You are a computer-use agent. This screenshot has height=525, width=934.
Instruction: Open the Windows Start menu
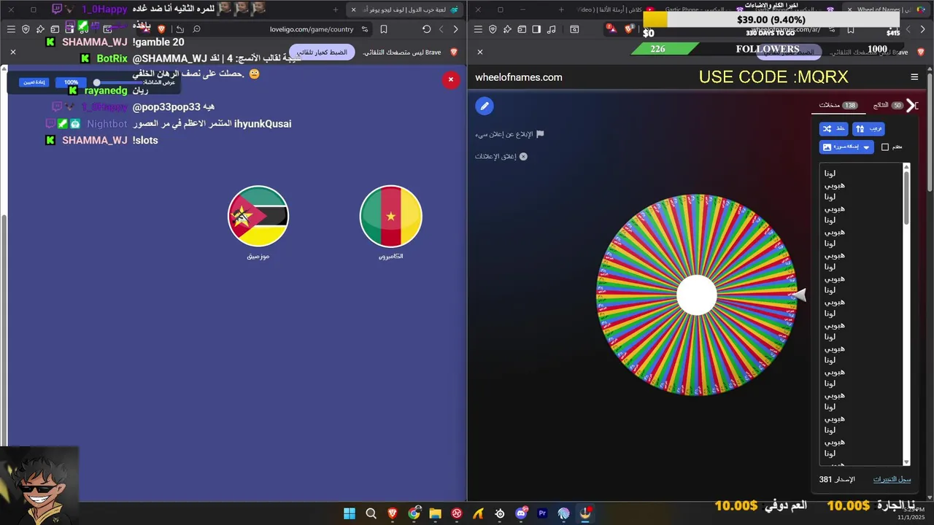coord(350,513)
